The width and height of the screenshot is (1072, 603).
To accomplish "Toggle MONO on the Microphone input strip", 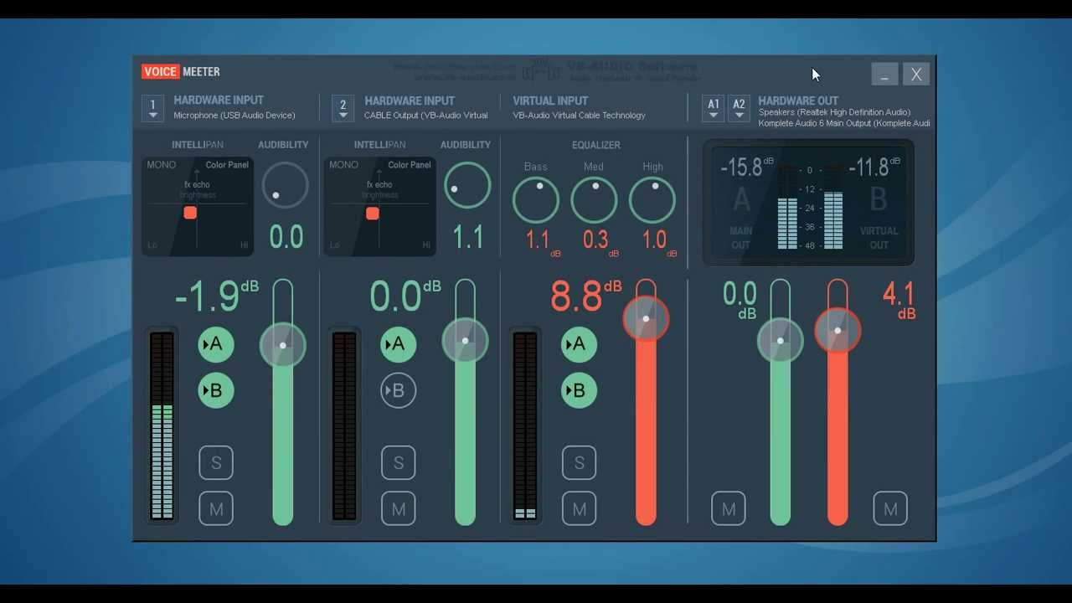I will tap(161, 165).
